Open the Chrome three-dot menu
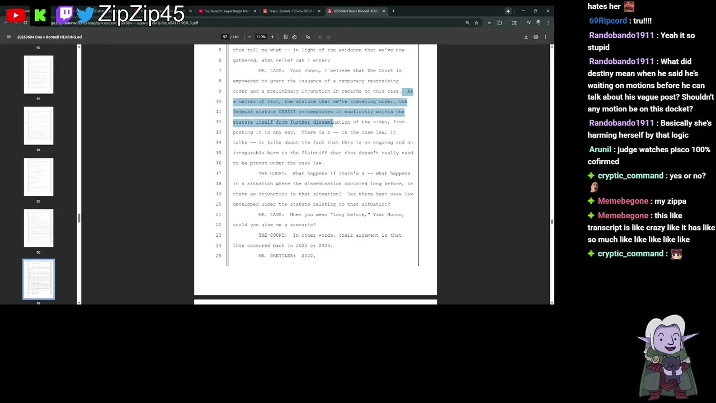The width and height of the screenshot is (716, 403). 548,23
